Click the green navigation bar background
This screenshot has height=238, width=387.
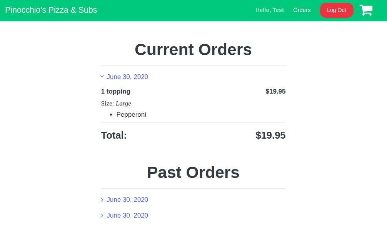coord(173,10)
